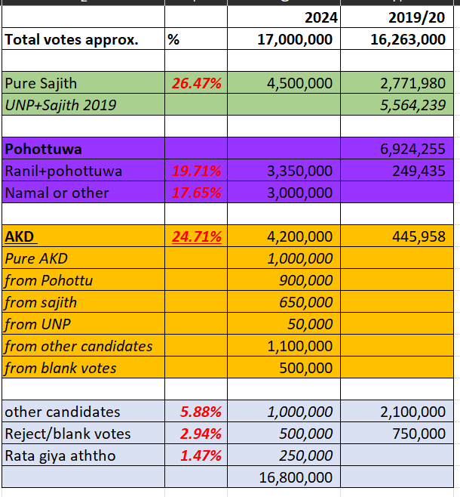The width and height of the screenshot is (460, 497).
Task: Select the underlined AKD heading cell
Action: pos(83,236)
